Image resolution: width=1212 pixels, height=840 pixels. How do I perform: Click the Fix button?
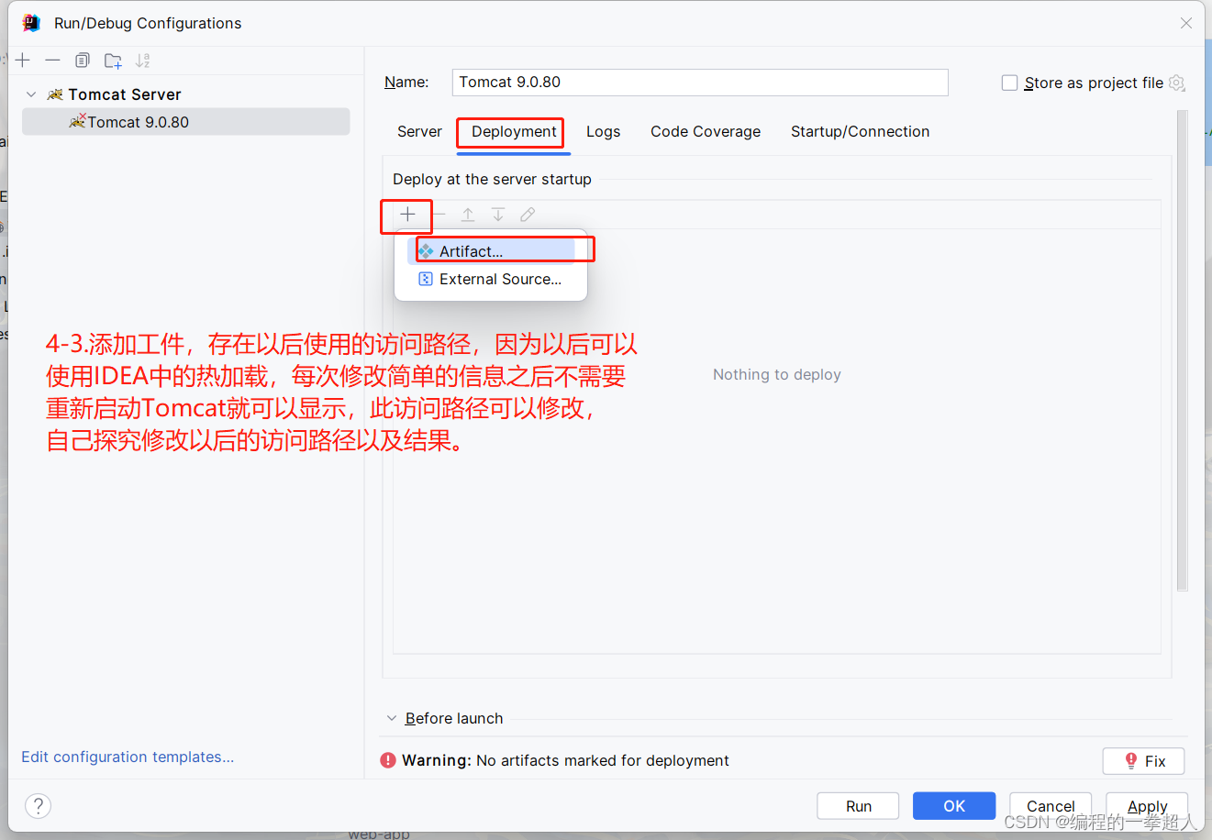(x=1143, y=761)
